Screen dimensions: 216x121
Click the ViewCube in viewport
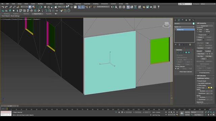pyautogui.click(x=166, y=25)
